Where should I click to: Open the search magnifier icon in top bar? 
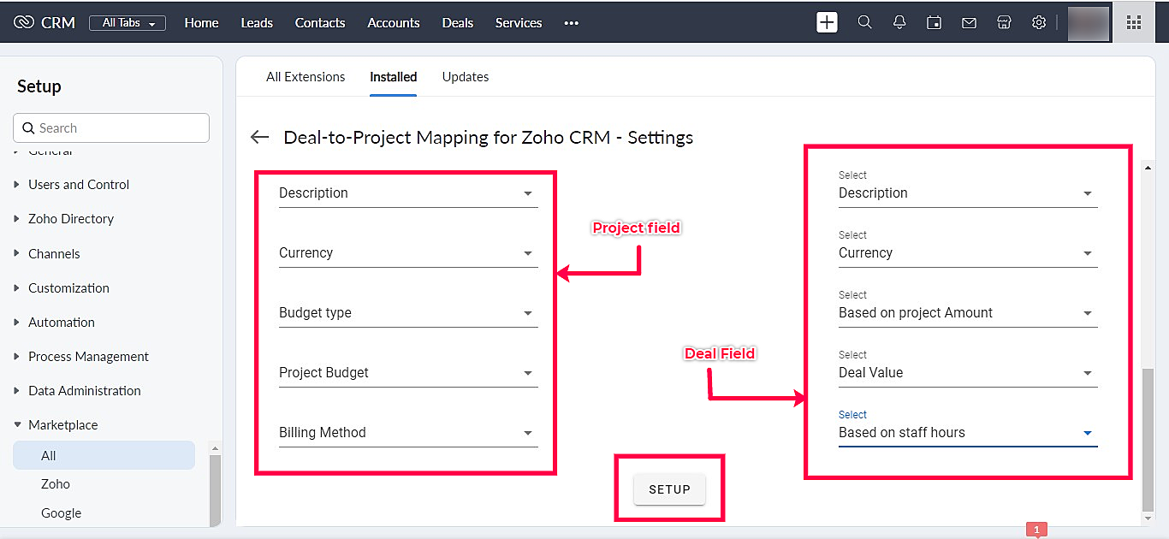(x=864, y=23)
